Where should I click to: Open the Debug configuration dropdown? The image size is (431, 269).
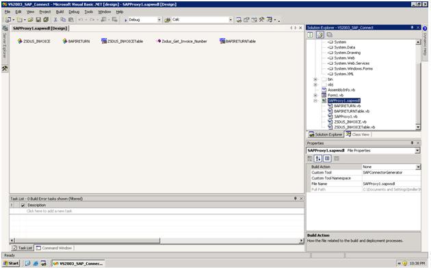coord(159,20)
